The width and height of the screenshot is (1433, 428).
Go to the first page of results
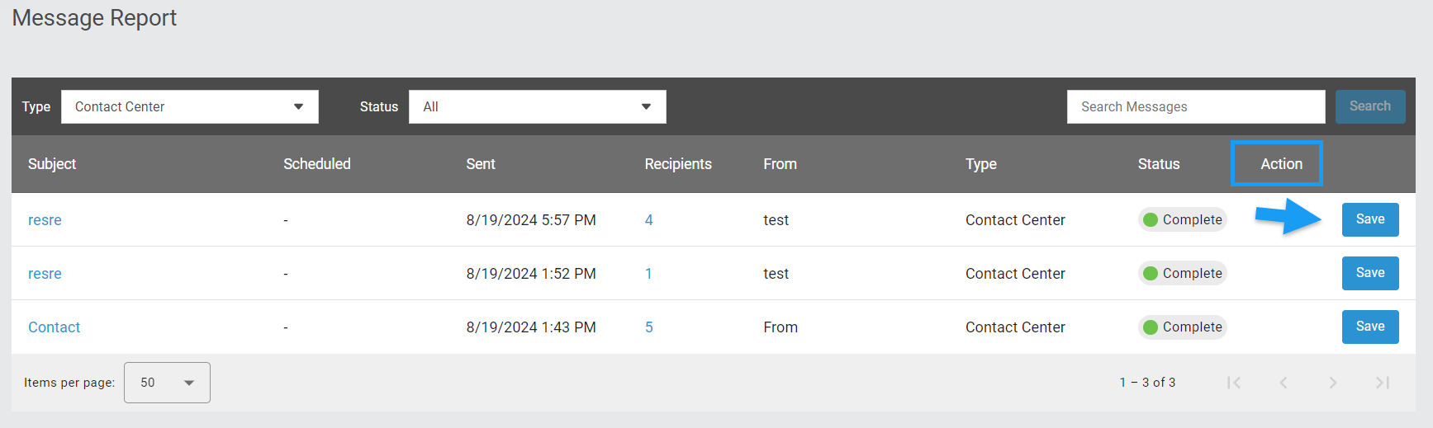pyautogui.click(x=1234, y=383)
